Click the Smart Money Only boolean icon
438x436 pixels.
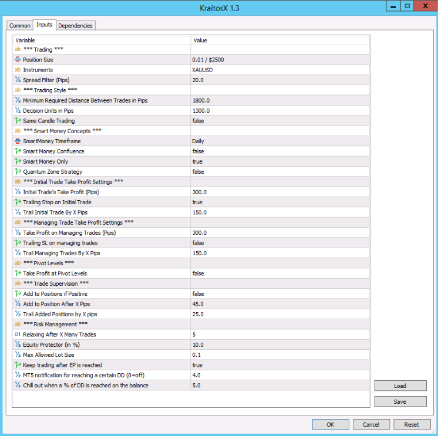[18, 161]
